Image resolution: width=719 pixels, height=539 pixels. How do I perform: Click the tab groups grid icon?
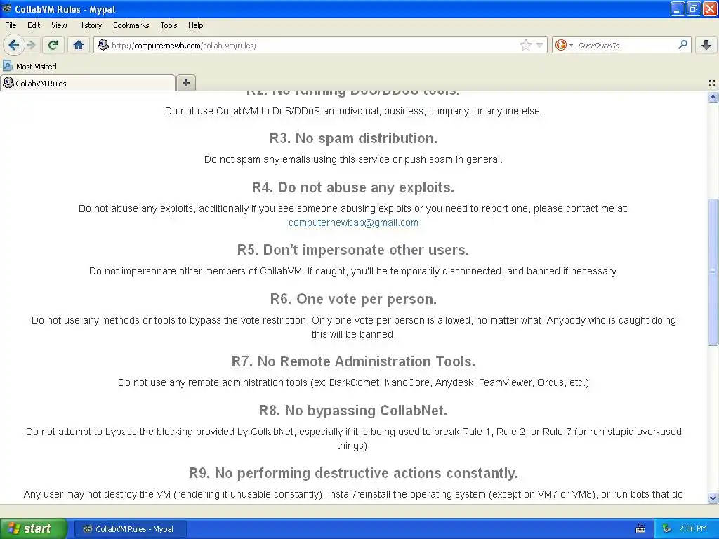pyautogui.click(x=712, y=83)
